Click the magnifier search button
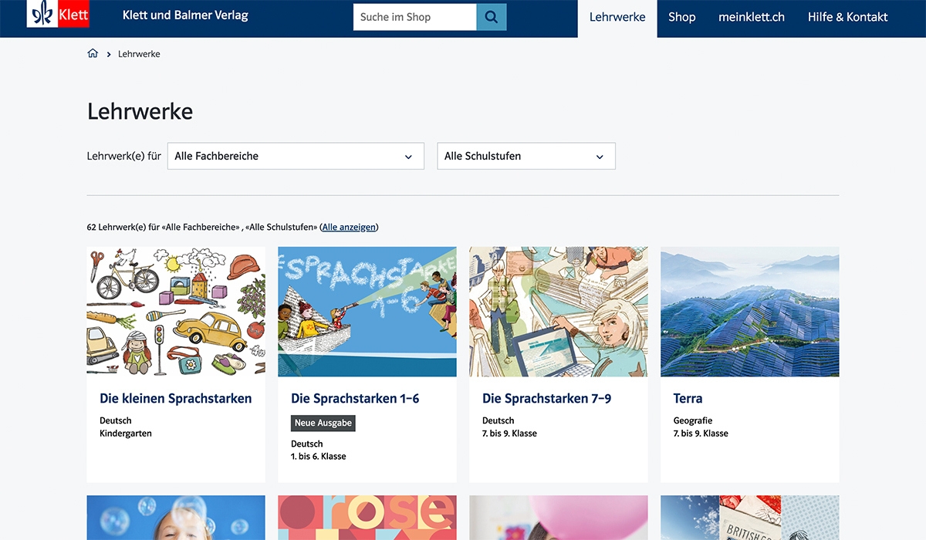Image resolution: width=926 pixels, height=540 pixels. [492, 17]
